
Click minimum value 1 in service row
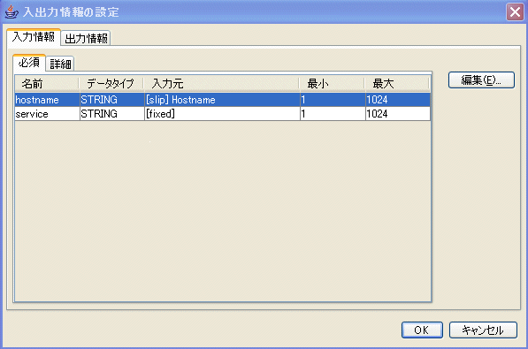[x=333, y=114]
